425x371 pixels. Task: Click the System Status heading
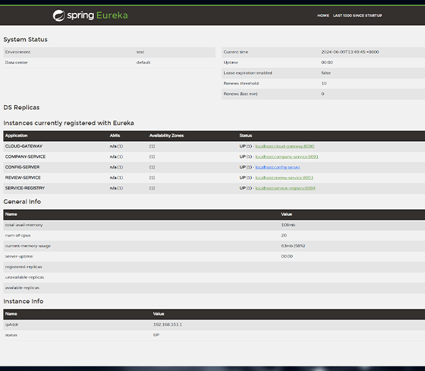click(x=26, y=39)
